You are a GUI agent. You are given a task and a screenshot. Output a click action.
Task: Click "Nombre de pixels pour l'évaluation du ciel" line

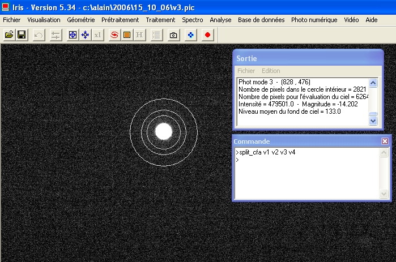point(303,97)
